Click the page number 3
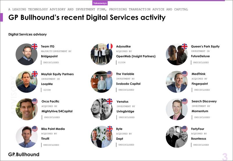This screenshot has width=233, height=161. pos(225,157)
